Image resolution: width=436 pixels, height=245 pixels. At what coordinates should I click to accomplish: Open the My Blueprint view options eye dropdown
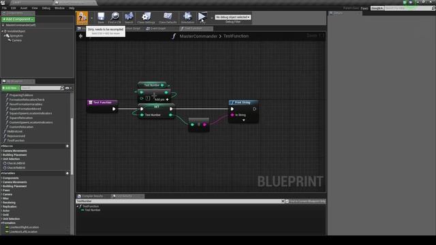point(68,88)
